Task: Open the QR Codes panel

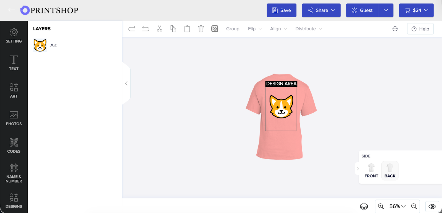Action: pos(14,145)
